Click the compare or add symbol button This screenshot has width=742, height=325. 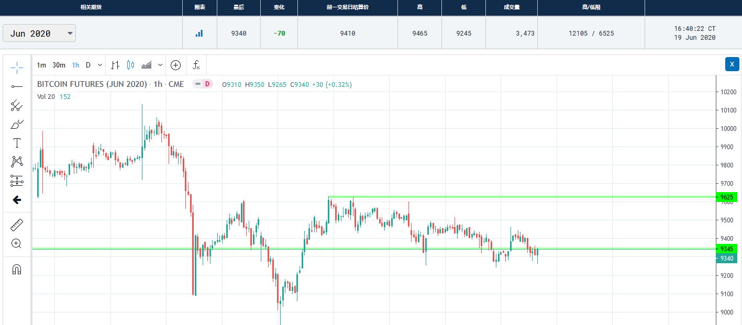pyautogui.click(x=176, y=65)
